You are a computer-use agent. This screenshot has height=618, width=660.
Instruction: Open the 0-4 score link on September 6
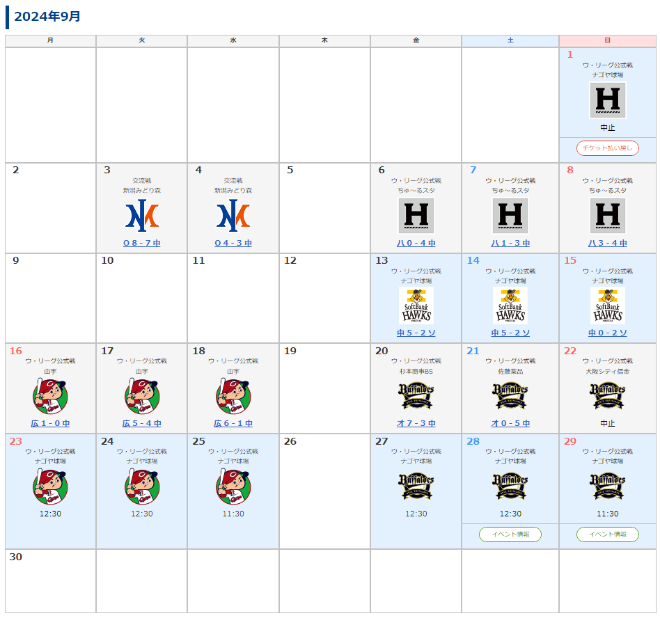(416, 243)
